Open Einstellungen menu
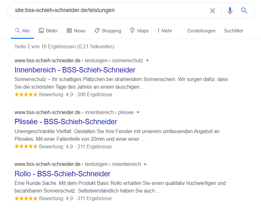 pyautogui.click(x=202, y=31)
